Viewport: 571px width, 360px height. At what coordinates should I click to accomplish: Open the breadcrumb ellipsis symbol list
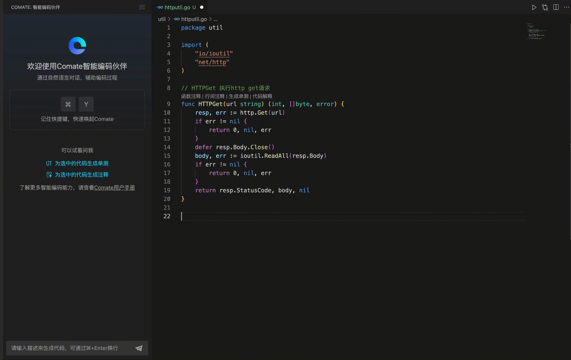tap(216, 19)
